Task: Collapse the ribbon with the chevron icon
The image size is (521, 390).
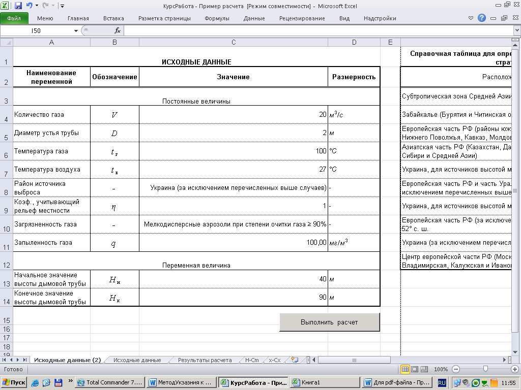Action: (471, 18)
